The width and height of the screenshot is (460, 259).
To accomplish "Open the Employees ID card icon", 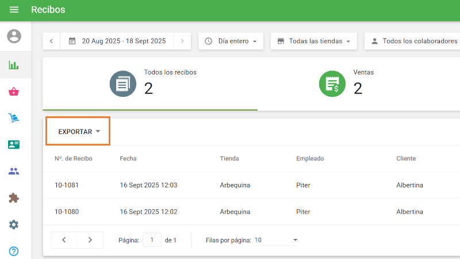I will [14, 144].
